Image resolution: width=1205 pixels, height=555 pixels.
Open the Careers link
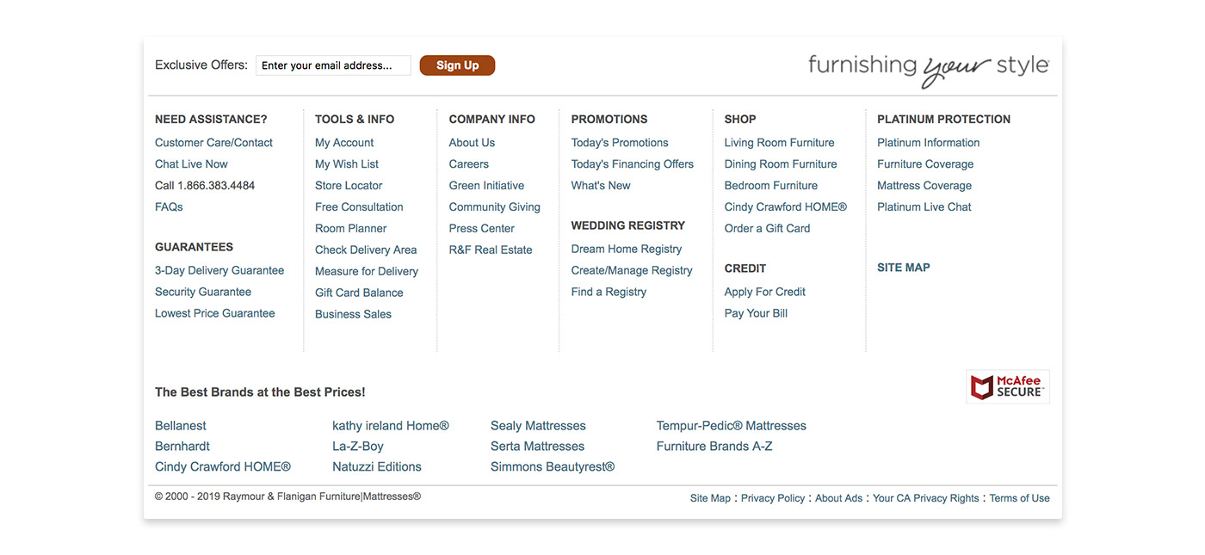click(x=469, y=164)
